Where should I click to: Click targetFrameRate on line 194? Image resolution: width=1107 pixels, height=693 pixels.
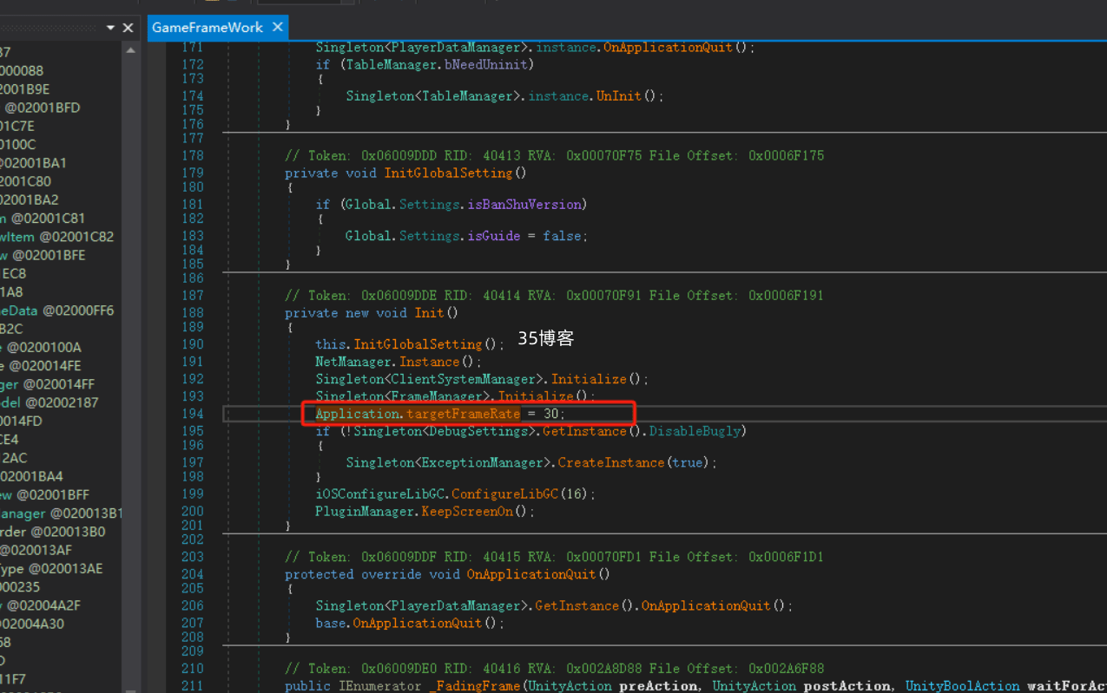463,414
